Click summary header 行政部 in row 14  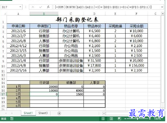pyautogui.click(x=44, y=83)
